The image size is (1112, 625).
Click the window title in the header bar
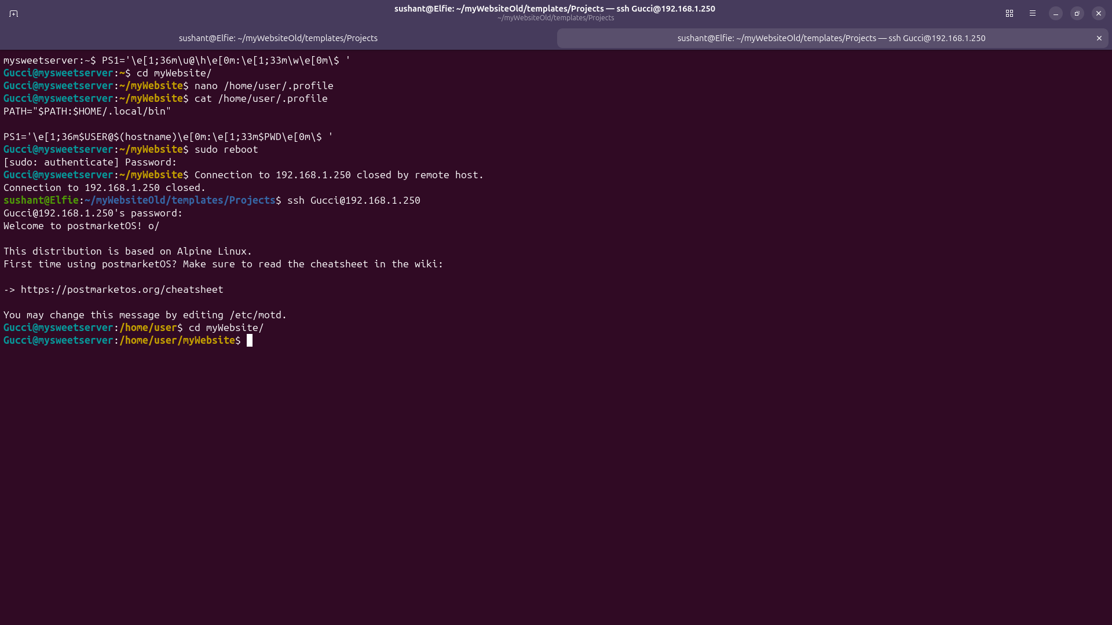pos(555,9)
